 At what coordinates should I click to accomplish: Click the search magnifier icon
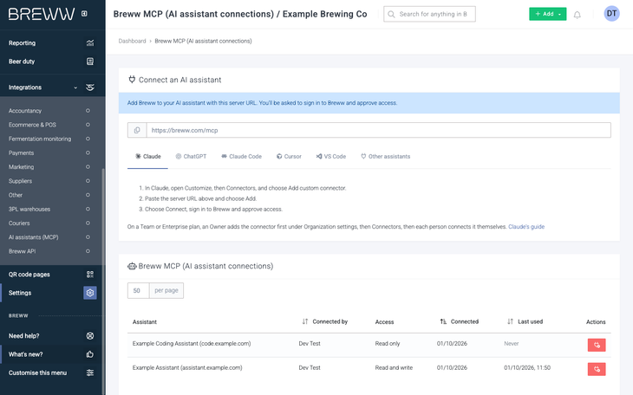pyautogui.click(x=391, y=14)
